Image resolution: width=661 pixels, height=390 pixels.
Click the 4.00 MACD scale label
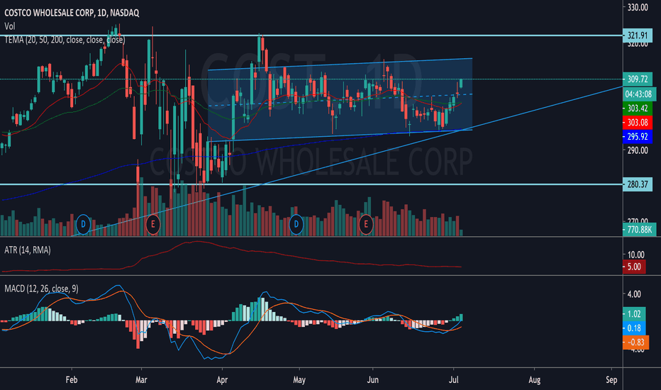coord(634,294)
